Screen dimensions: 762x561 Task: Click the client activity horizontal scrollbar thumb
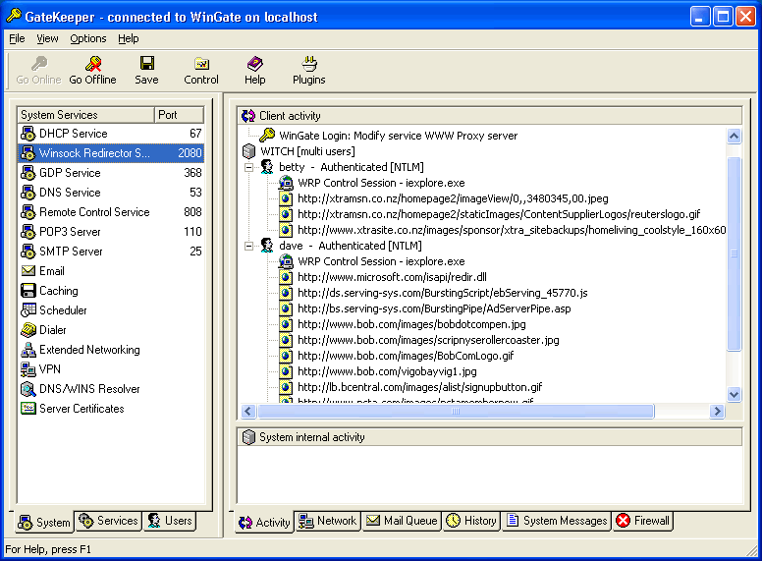[456, 412]
